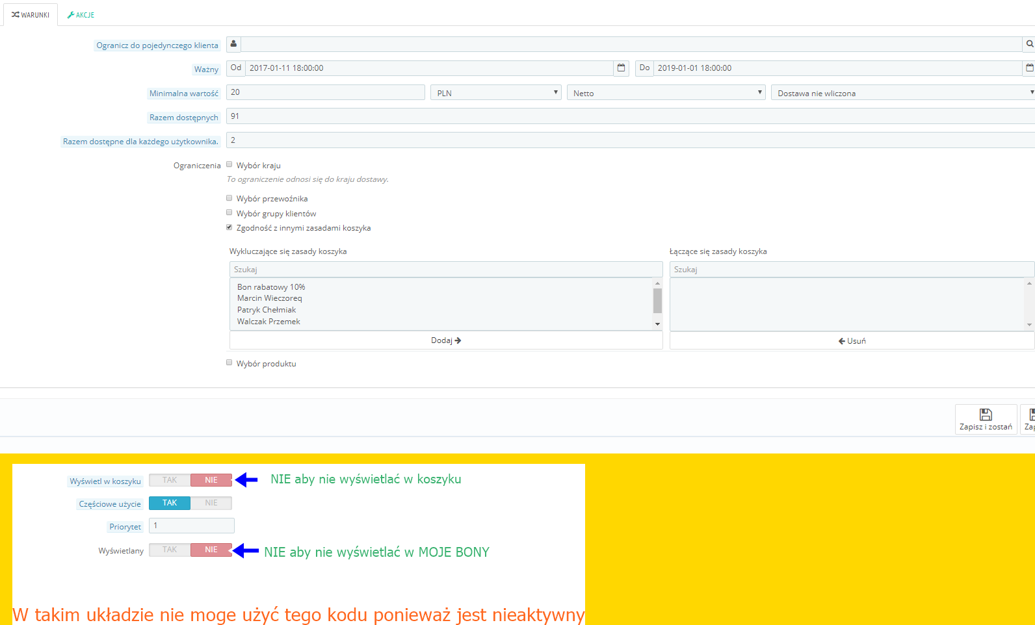Click the Usuń button
This screenshot has height=625, width=1035.
coord(852,340)
